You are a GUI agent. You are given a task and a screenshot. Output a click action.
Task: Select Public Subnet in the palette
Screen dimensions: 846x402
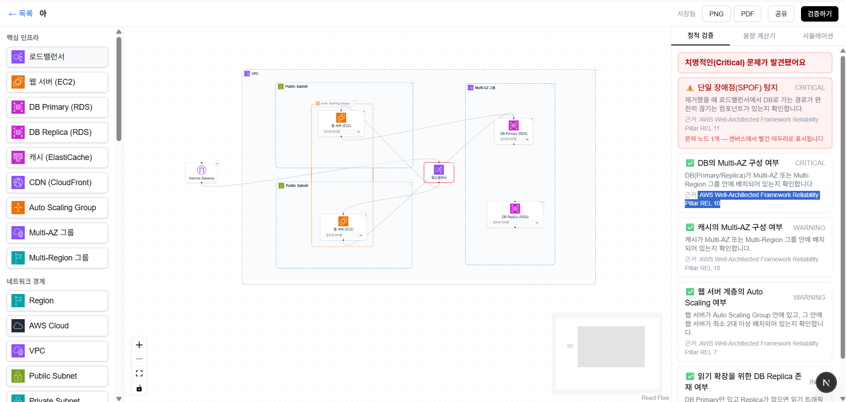[x=57, y=376]
